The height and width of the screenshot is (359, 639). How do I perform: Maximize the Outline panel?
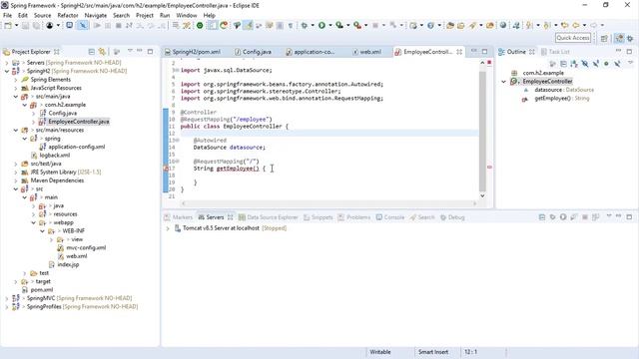pos(629,51)
